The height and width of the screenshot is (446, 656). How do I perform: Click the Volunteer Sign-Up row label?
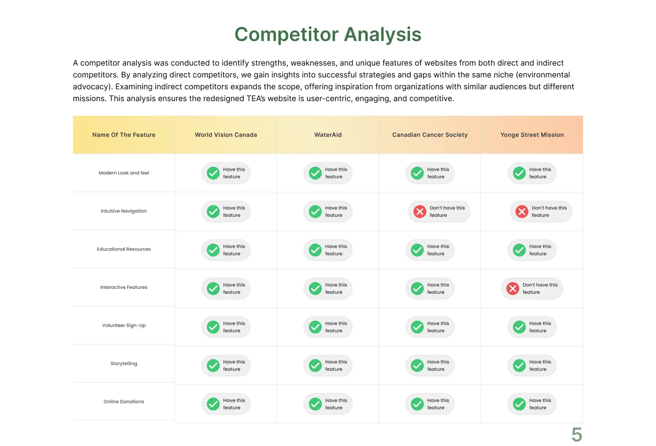[x=124, y=325]
